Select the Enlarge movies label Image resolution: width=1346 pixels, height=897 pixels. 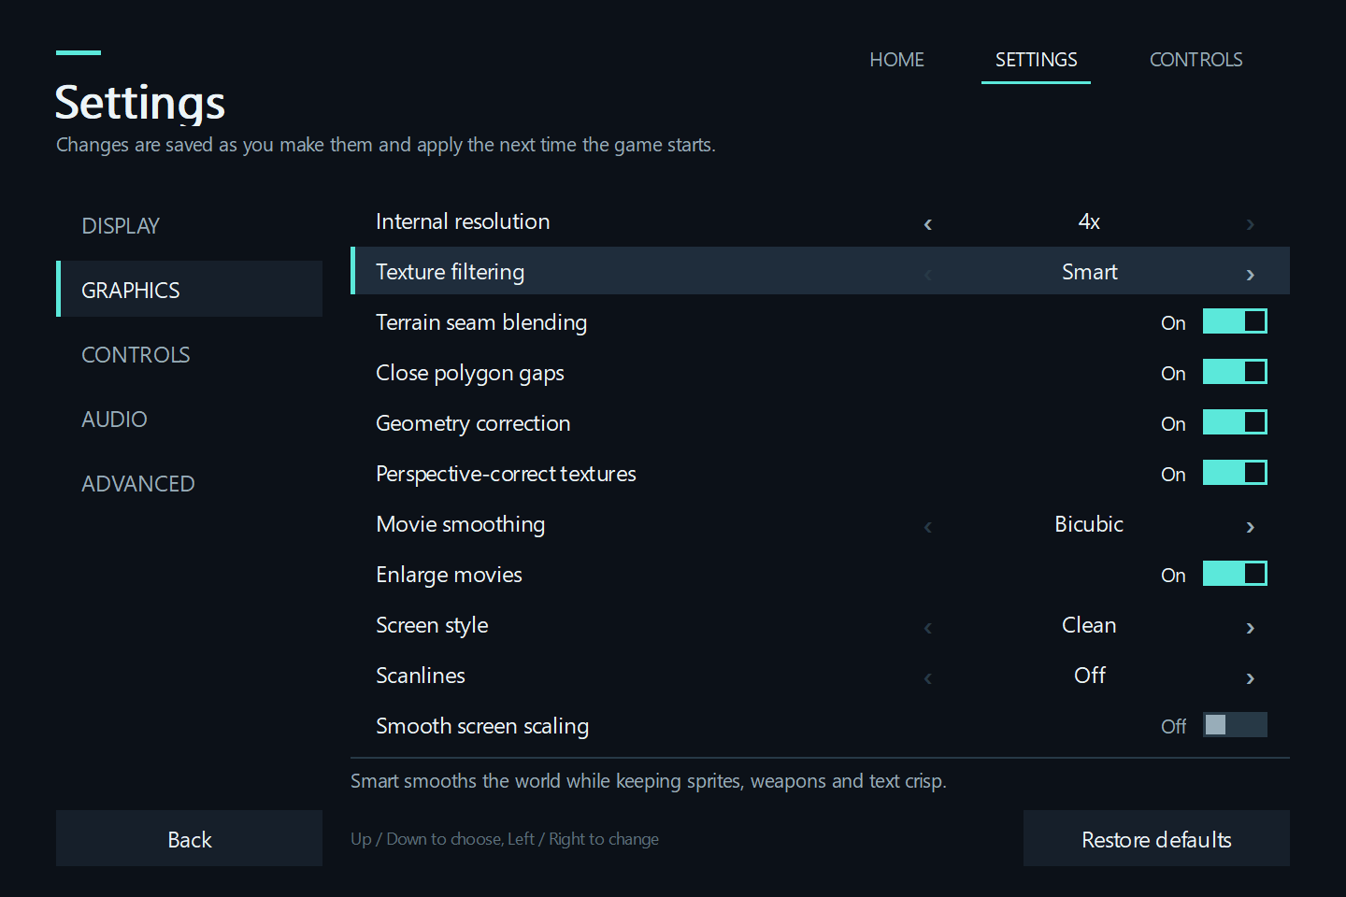pyautogui.click(x=449, y=575)
